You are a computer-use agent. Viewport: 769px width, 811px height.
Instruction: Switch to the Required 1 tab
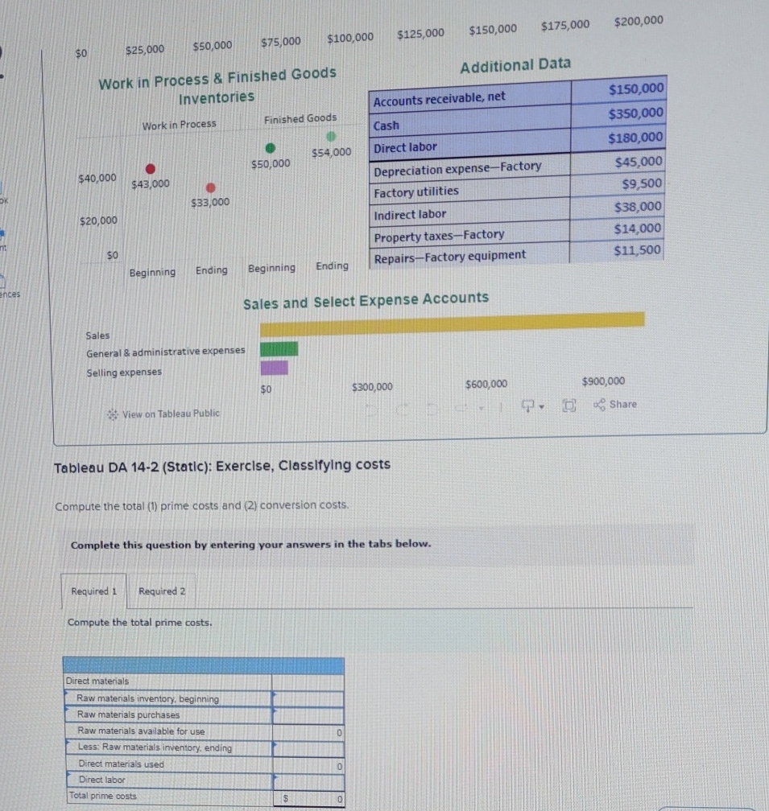[x=93, y=591]
